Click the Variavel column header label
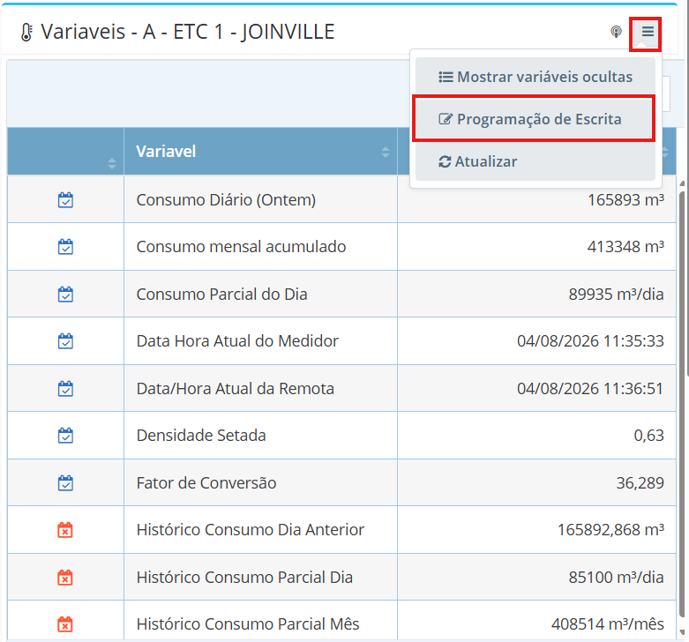 (166, 152)
